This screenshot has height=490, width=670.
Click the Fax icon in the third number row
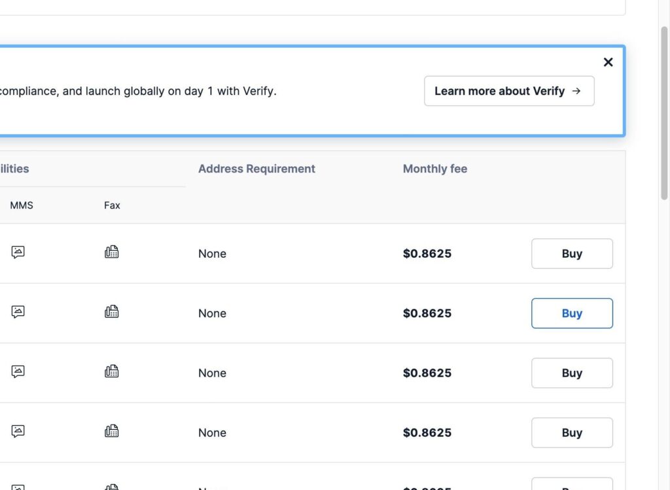coord(112,372)
